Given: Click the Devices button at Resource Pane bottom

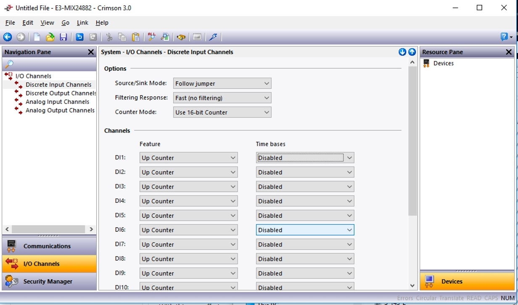Looking at the screenshot, I should pyautogui.click(x=467, y=281).
